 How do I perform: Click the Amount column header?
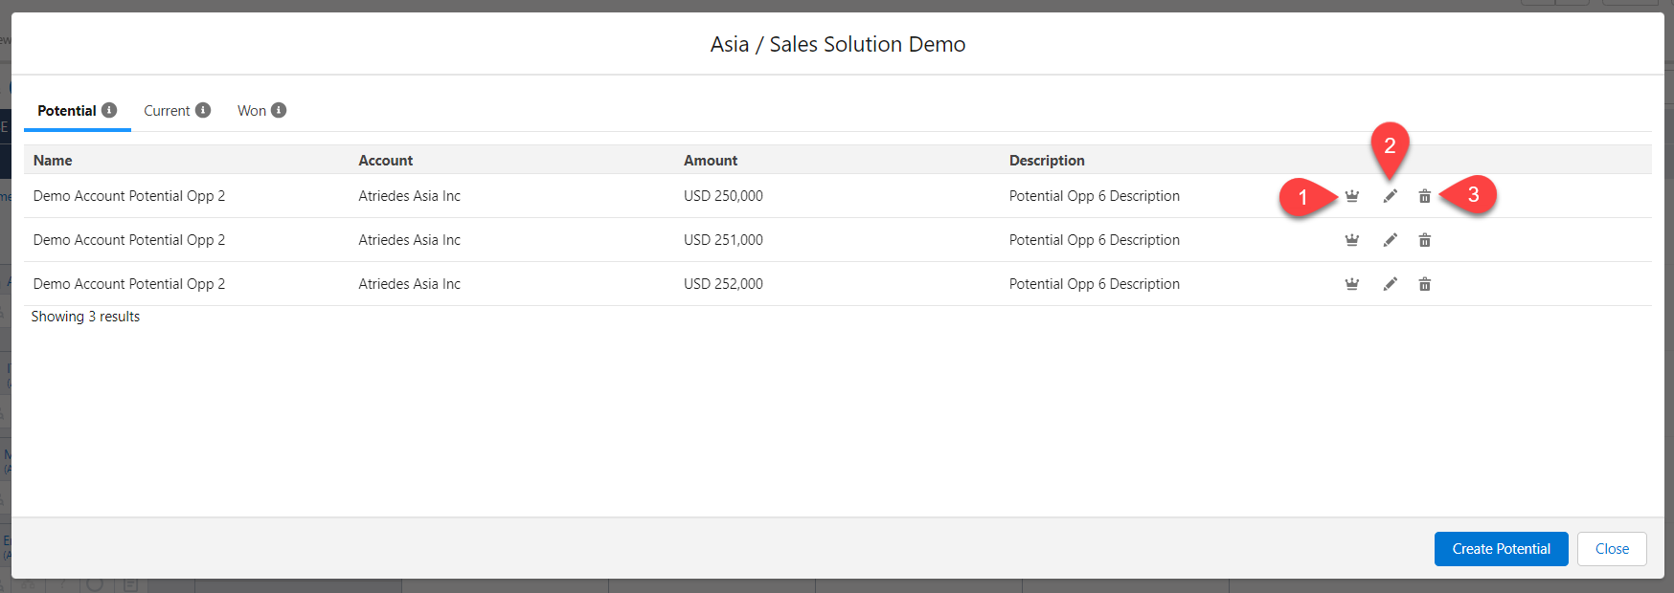pyautogui.click(x=710, y=161)
